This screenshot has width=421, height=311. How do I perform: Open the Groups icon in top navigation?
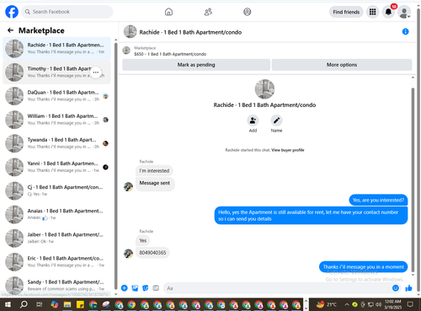[248, 12]
